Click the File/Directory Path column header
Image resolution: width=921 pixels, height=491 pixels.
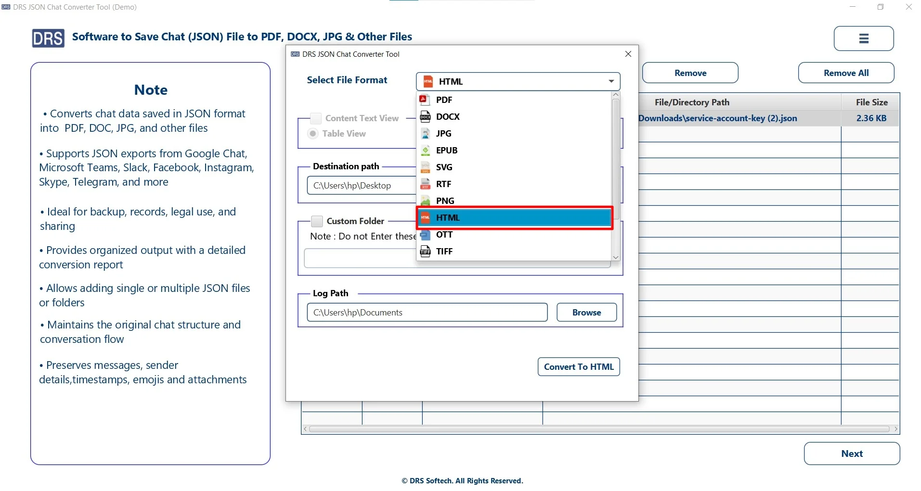pos(692,102)
